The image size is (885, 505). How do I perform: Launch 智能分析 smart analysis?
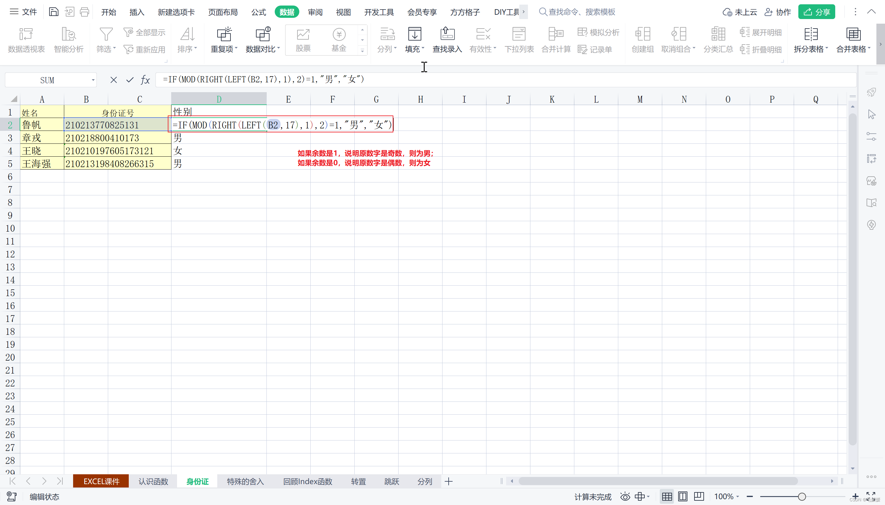point(69,40)
